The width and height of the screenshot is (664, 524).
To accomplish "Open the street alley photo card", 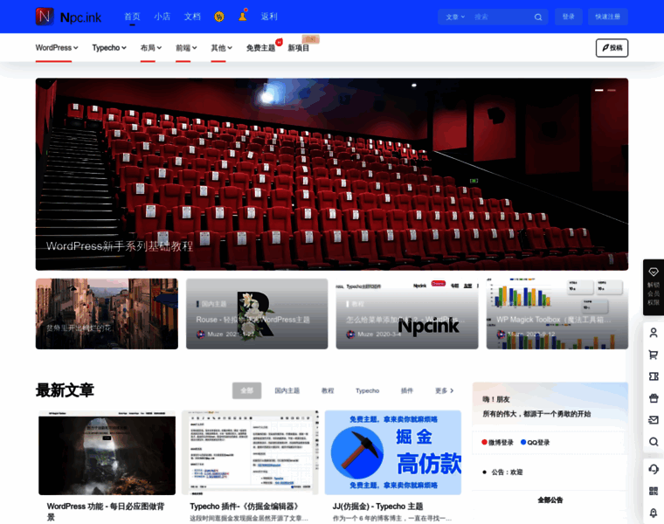I will [107, 314].
